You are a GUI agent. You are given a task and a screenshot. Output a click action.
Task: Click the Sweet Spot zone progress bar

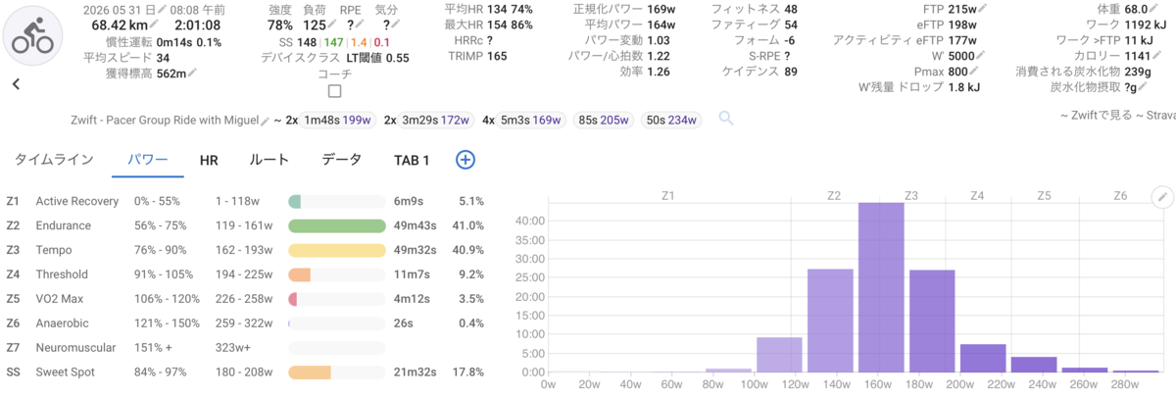pyautogui.click(x=336, y=372)
